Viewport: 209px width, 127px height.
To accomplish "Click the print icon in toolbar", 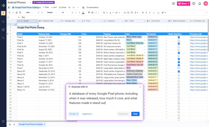I will point(16,13).
